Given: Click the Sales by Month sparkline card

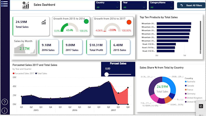Looking at the screenshot, I should coord(25,47).
